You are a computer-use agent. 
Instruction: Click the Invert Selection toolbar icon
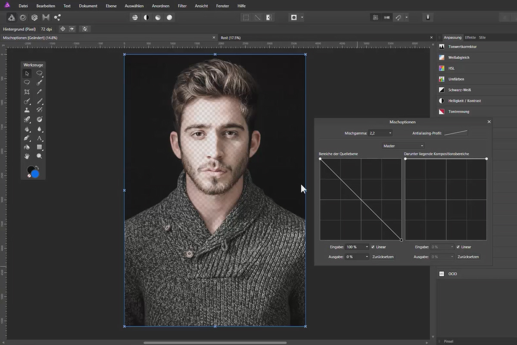click(269, 17)
